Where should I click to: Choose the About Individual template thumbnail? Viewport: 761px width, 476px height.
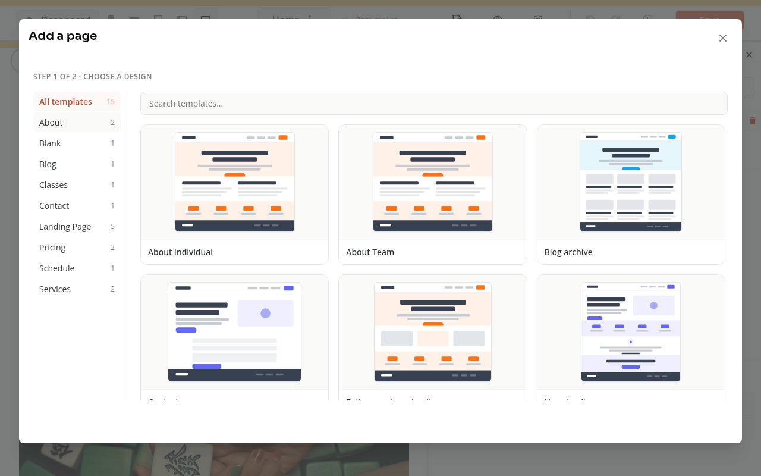[x=235, y=182]
